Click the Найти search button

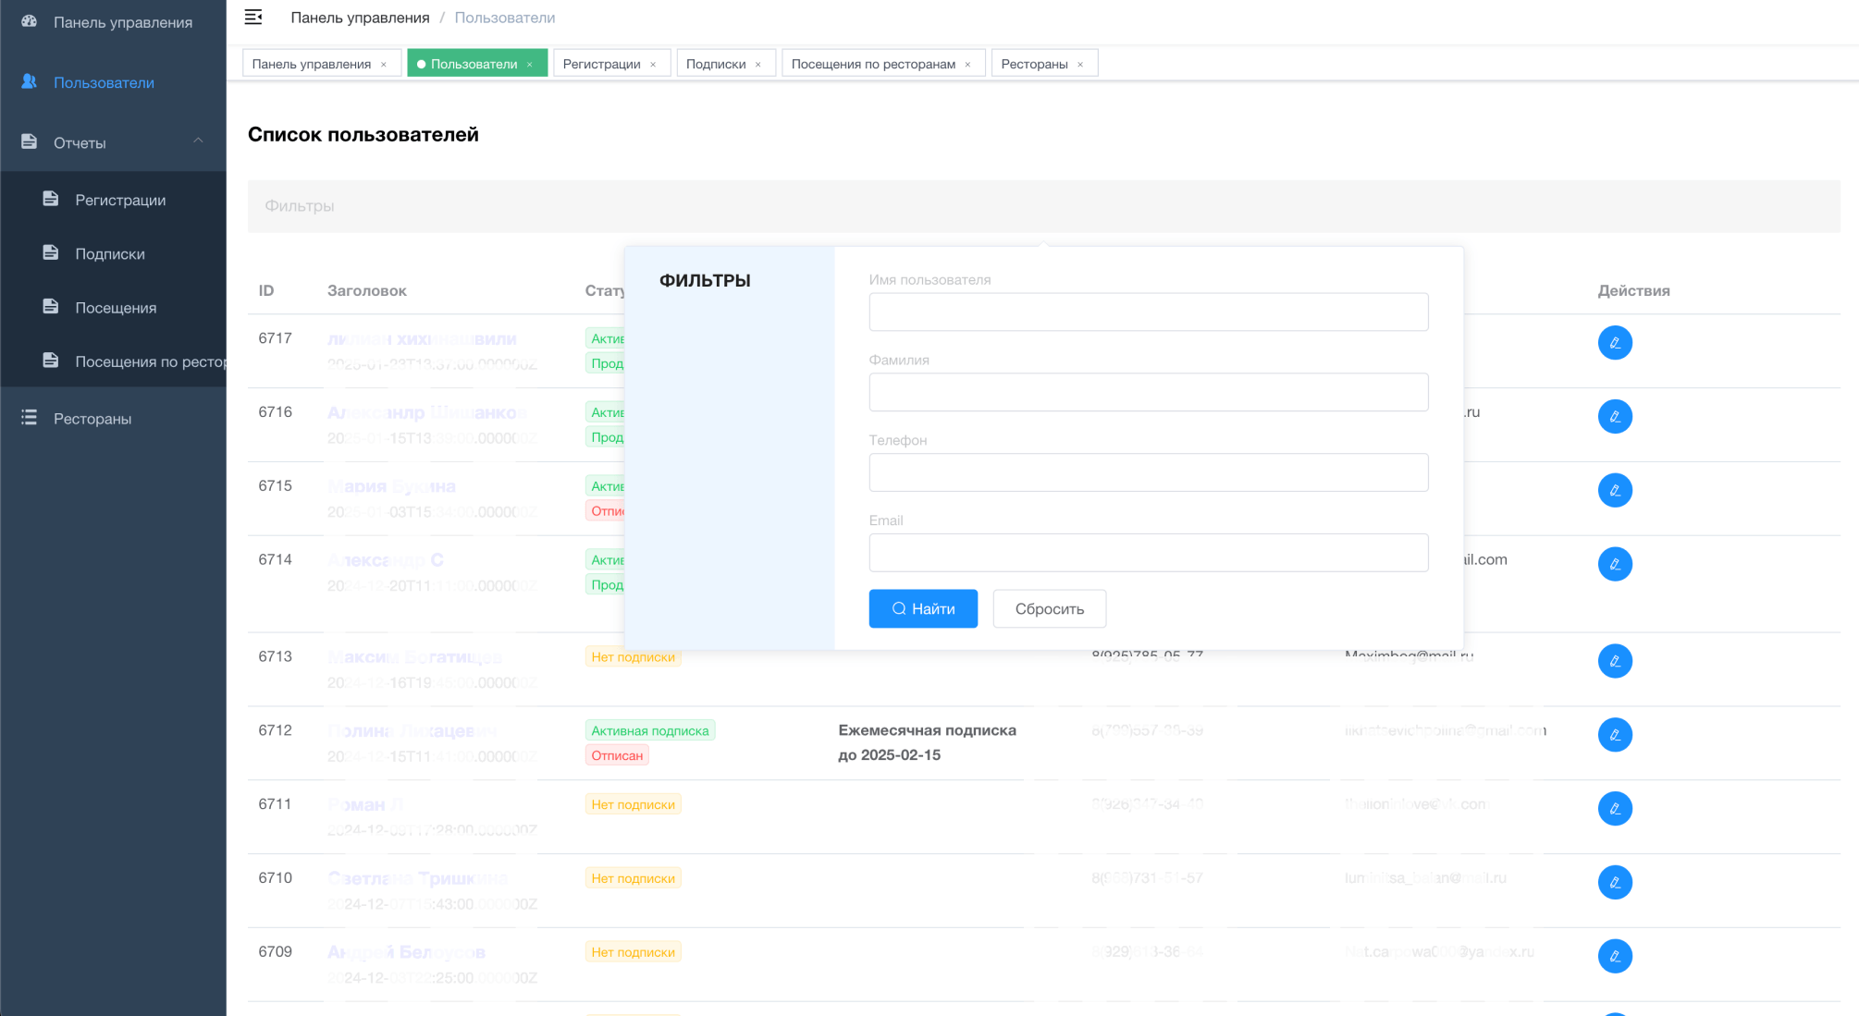click(922, 609)
